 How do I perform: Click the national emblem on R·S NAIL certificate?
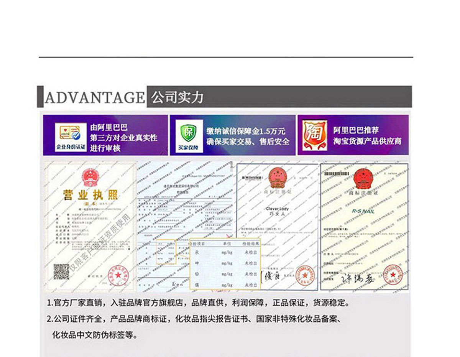(364, 178)
